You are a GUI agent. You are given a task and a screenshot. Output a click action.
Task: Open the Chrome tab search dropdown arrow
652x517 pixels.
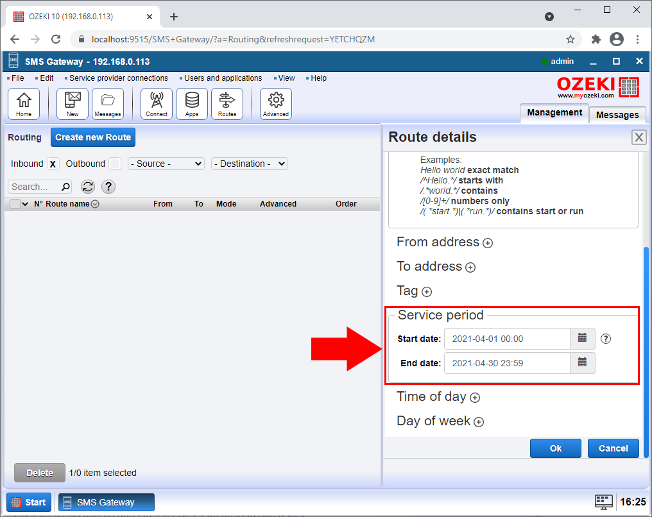[x=549, y=17]
